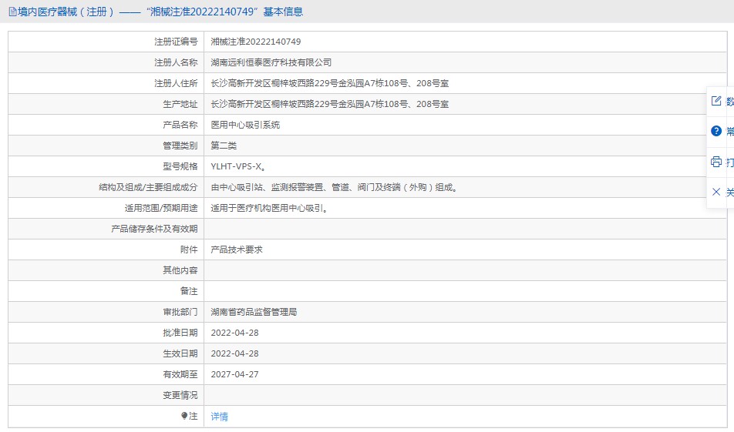The width and height of the screenshot is (734, 432).
Task: Click registrant name 湖南远利恒泰医疗科技有限公司
Action: click(x=271, y=62)
